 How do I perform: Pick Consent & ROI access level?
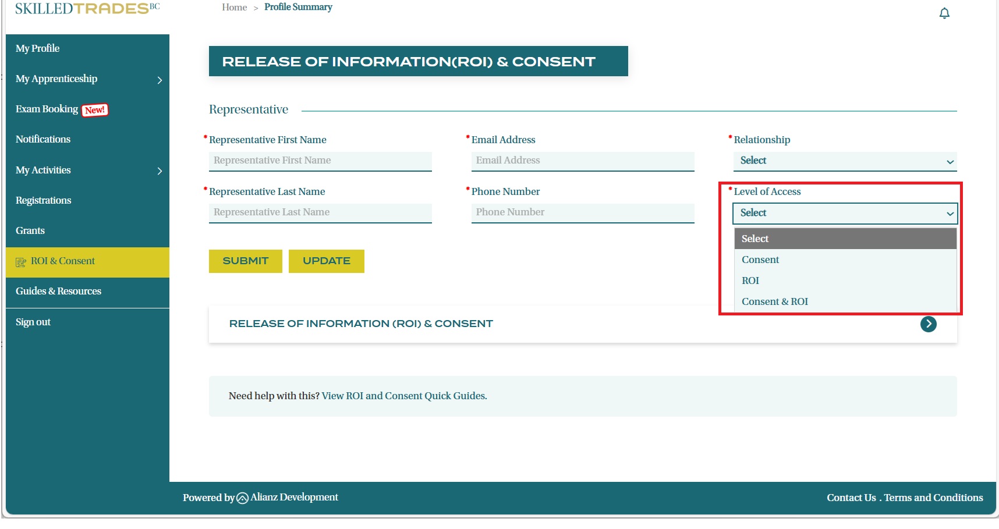(x=774, y=302)
